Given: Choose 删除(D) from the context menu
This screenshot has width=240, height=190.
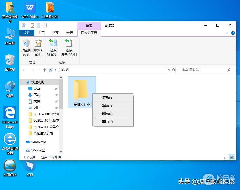Looking at the screenshot, I should tap(107, 114).
